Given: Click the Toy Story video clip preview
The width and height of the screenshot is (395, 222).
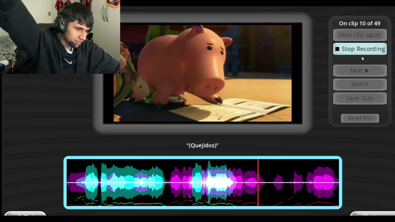Looking at the screenshot, I should pos(202,73).
